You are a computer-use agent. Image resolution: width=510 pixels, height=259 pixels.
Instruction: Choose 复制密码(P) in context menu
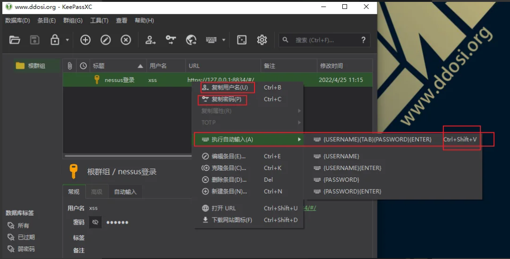pos(249,99)
